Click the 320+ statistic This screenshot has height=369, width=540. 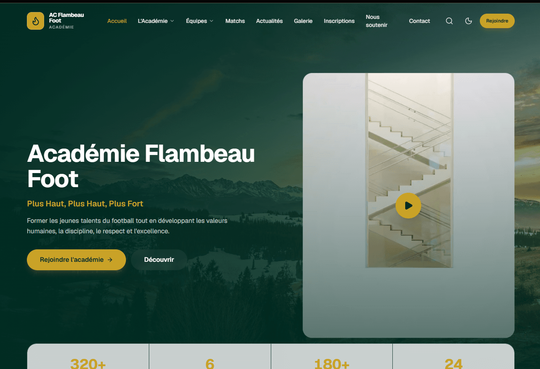pos(88,364)
